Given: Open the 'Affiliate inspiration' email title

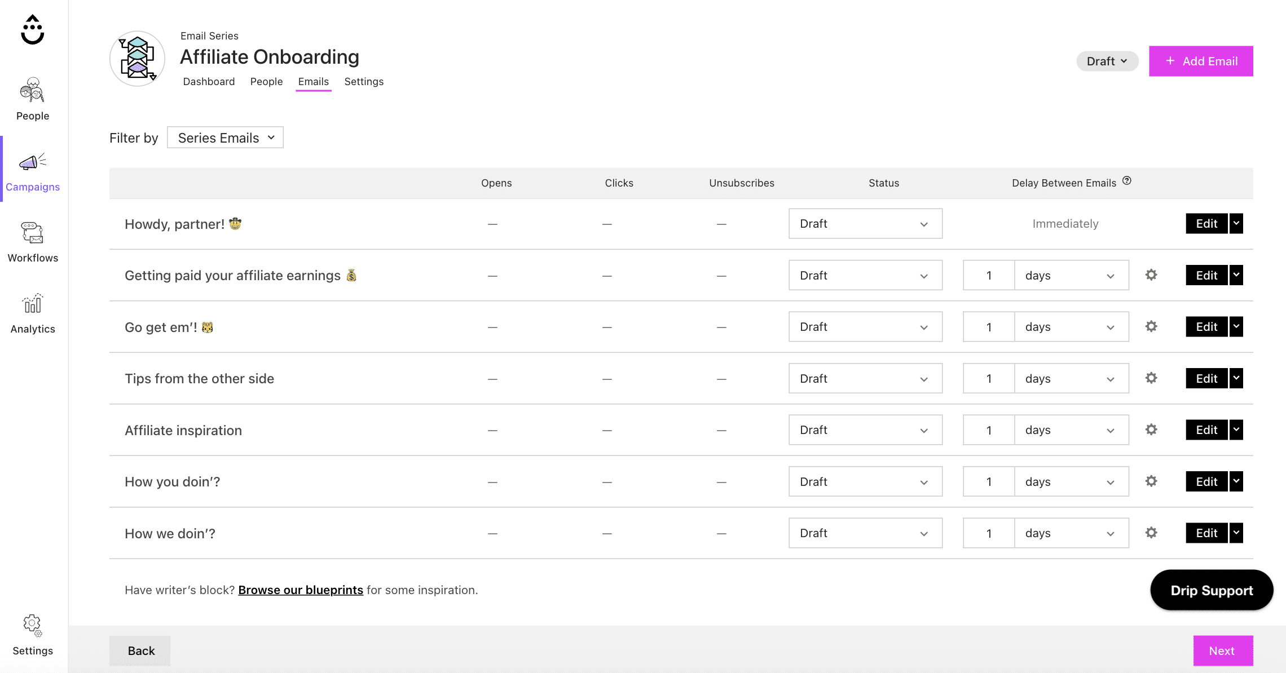Looking at the screenshot, I should (x=183, y=430).
